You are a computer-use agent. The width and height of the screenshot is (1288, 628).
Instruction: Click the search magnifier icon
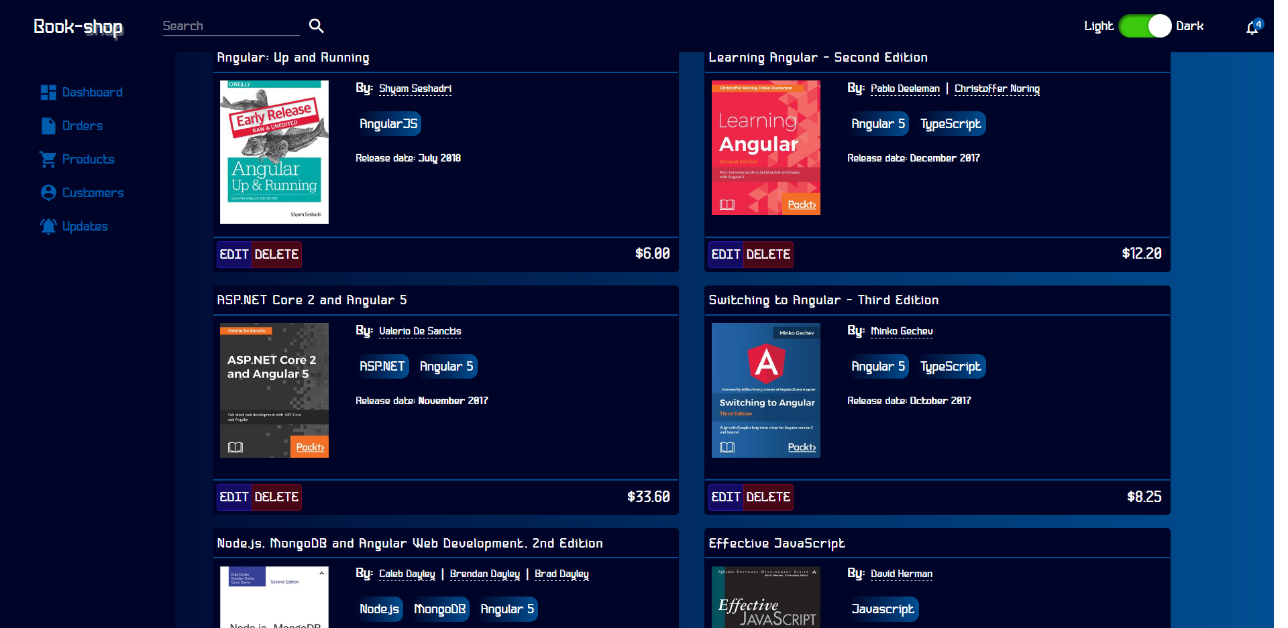tap(316, 26)
